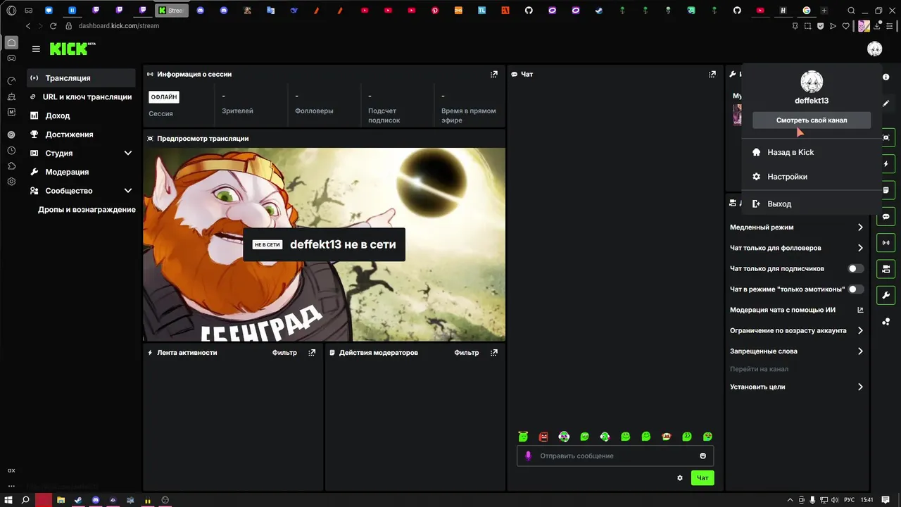This screenshot has width=901, height=507.
Task: Toggle the stream preview focus-frame widget on right sidebar
Action: click(x=886, y=137)
